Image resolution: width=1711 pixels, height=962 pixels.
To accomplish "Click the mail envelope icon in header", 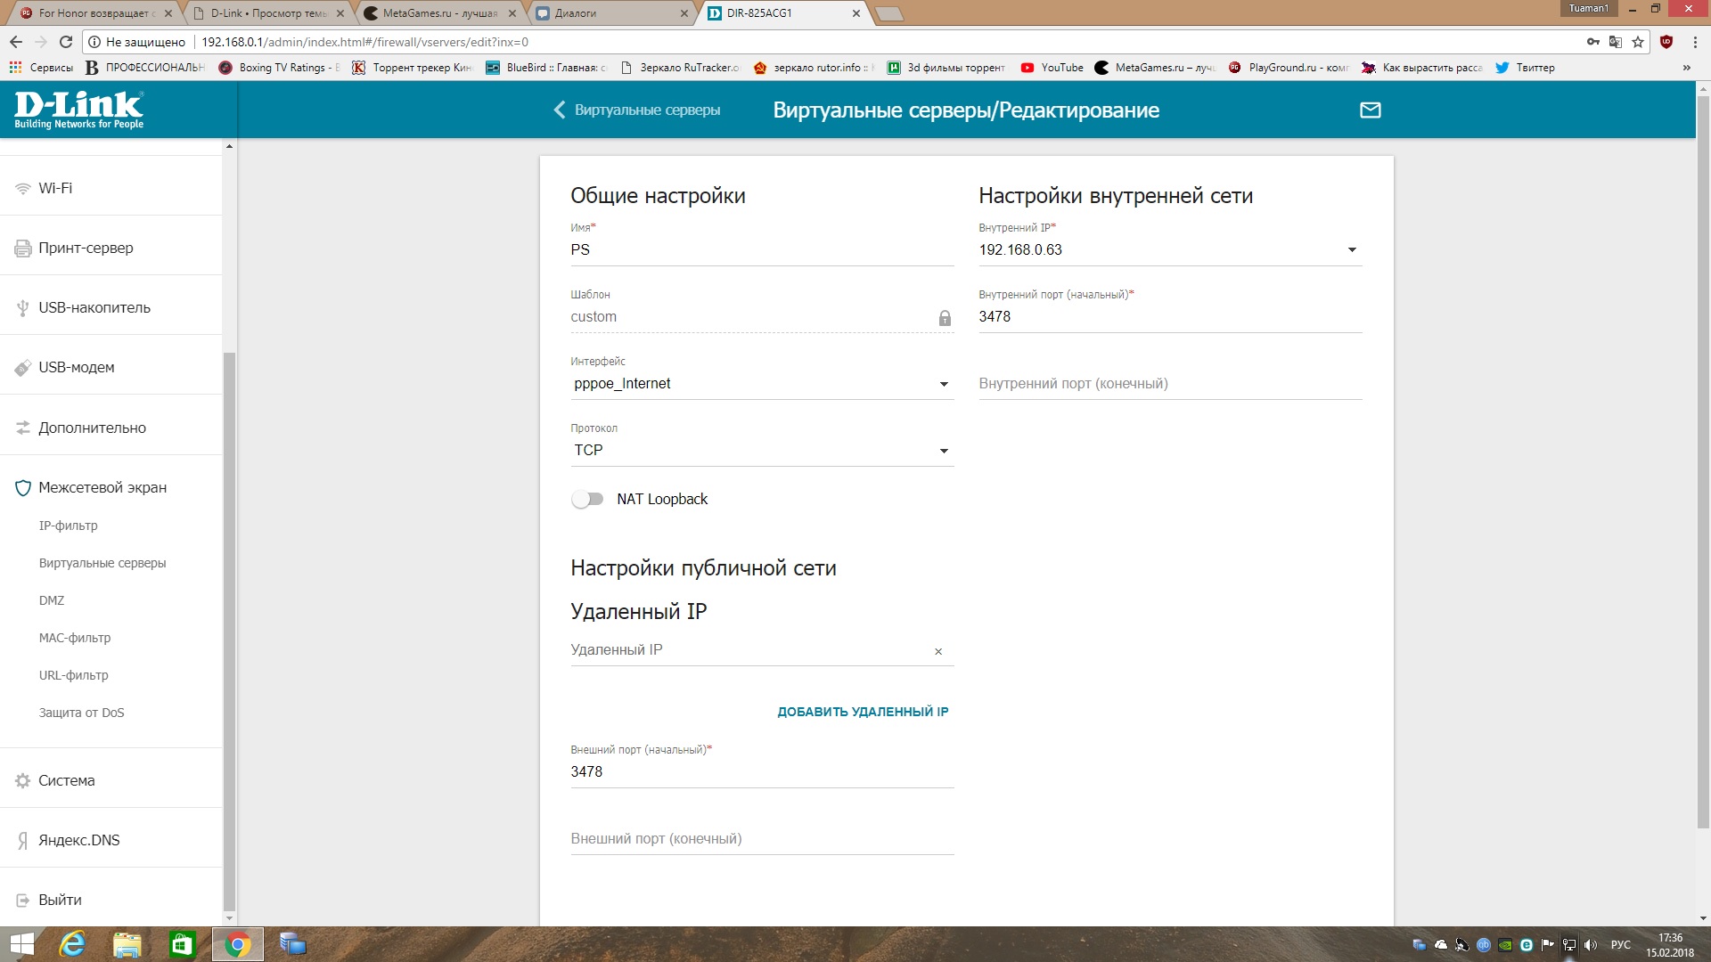I will pyautogui.click(x=1370, y=110).
